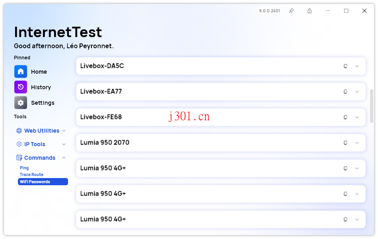Image resolution: width=378 pixels, height=239 pixels.
Task: Toggle copy icon on the last Lumia entry
Action: pos(345,219)
